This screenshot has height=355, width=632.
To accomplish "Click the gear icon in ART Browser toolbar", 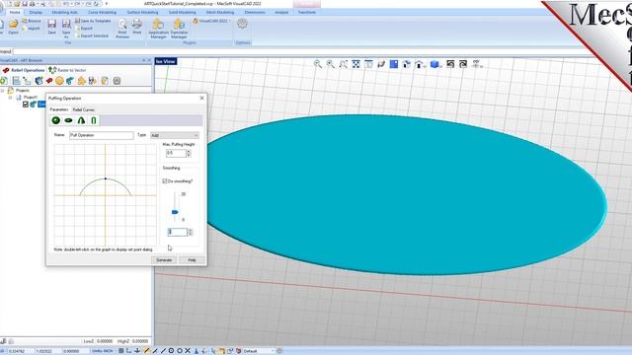I will click(x=117, y=81).
